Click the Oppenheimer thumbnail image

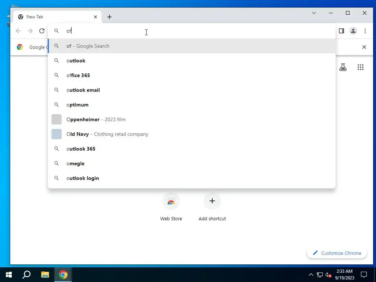tap(57, 119)
